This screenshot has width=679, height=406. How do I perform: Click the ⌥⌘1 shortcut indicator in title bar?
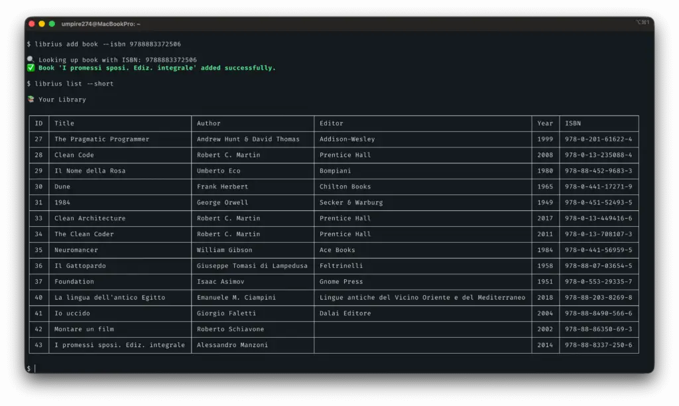[642, 23]
